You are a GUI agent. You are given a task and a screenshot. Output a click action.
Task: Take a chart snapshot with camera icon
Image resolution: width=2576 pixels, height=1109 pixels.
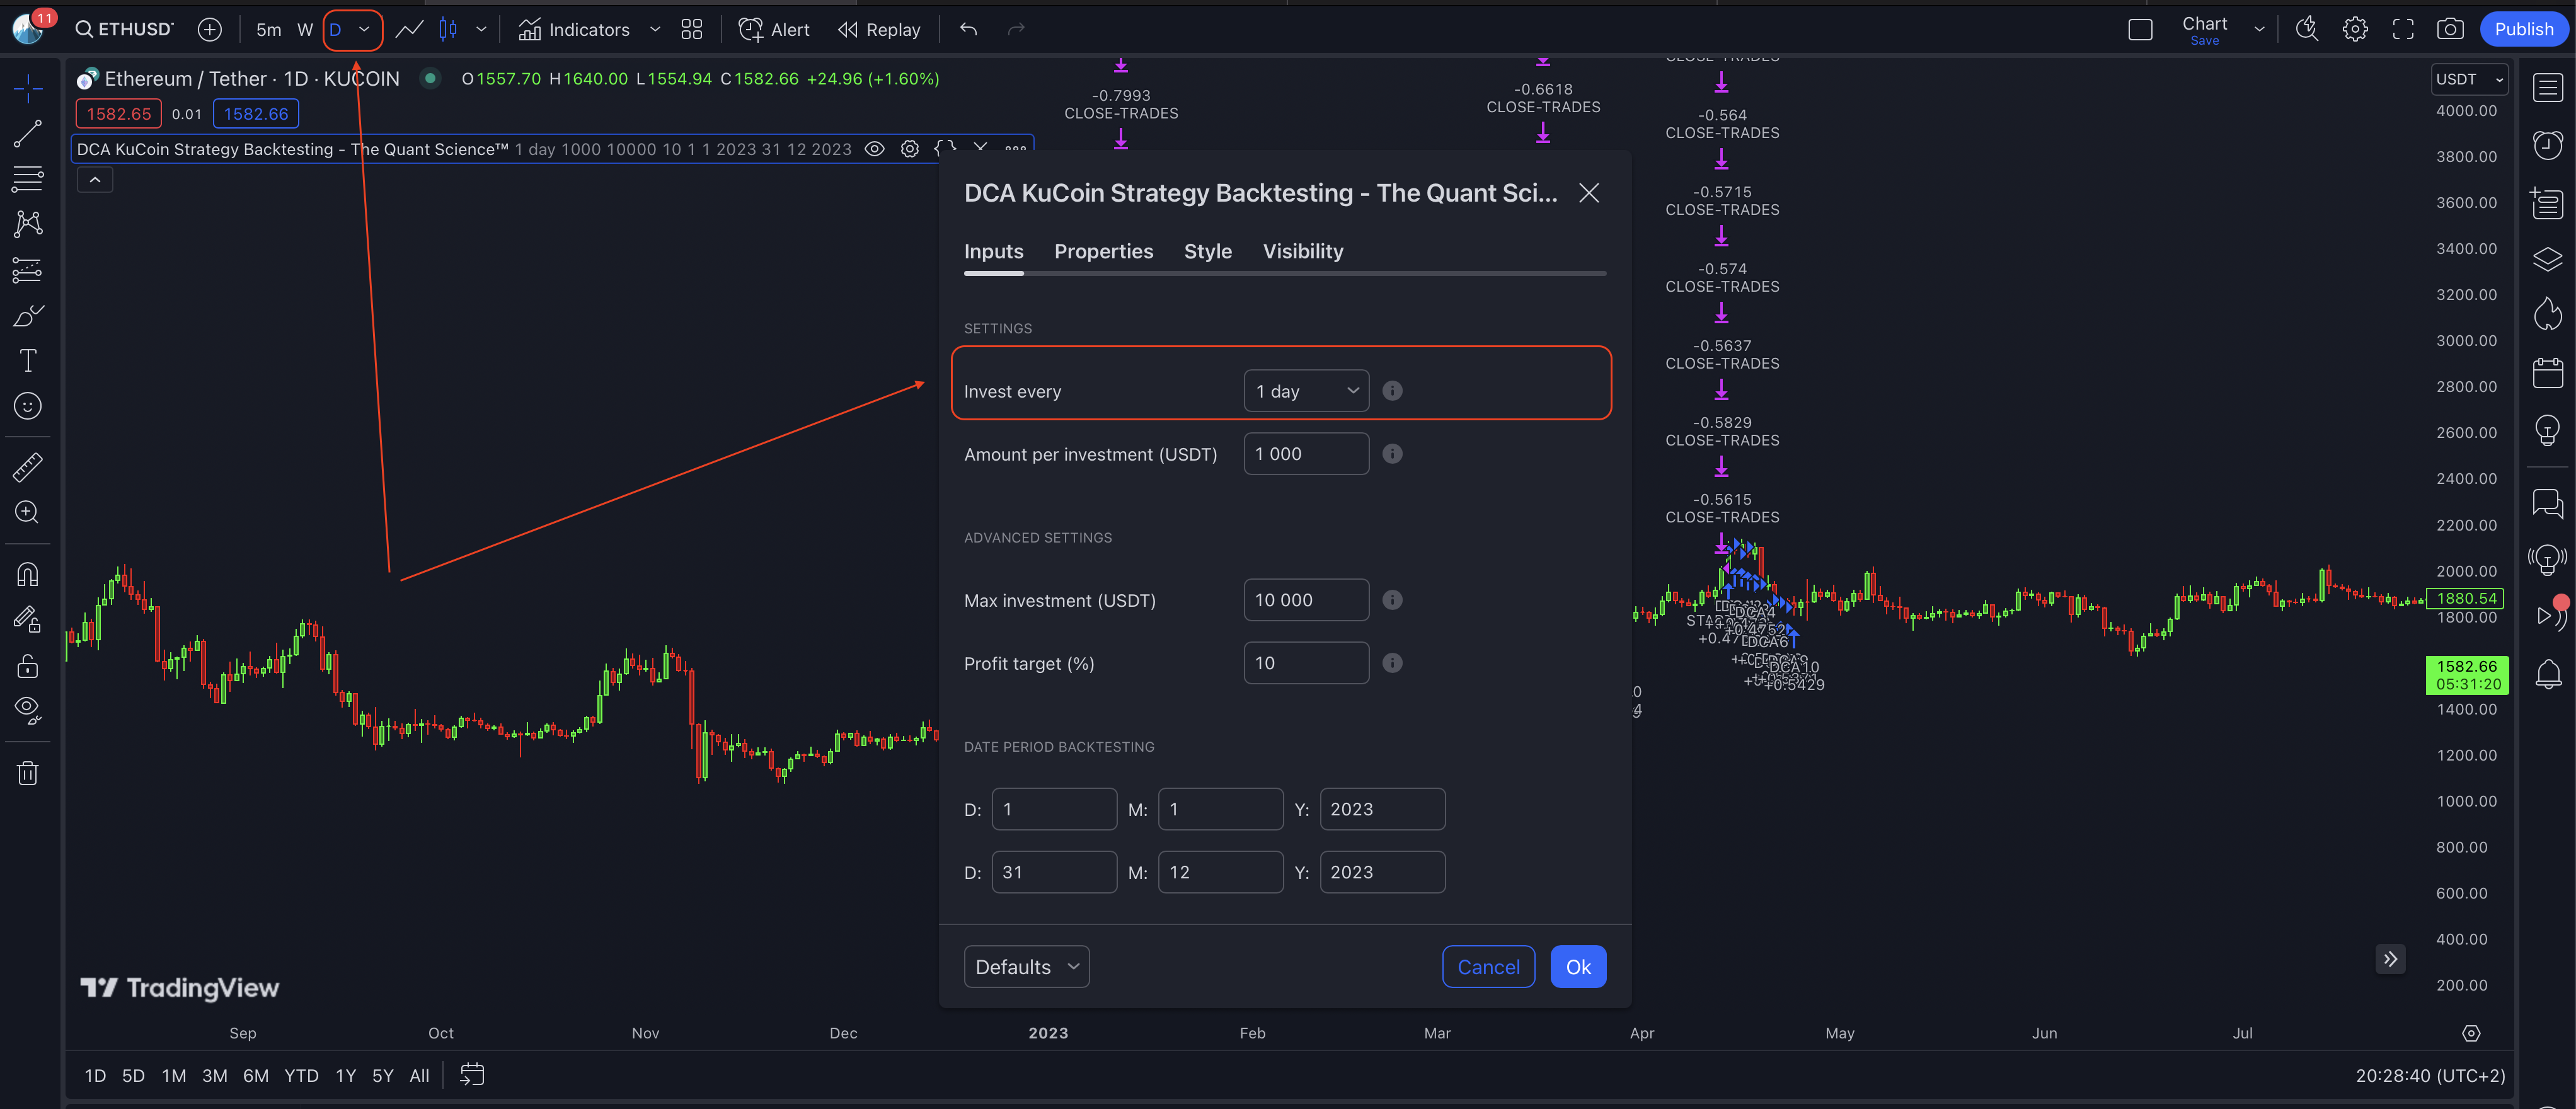2449,29
